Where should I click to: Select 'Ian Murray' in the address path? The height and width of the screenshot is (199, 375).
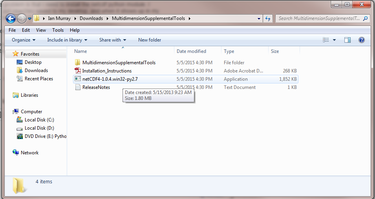tap(59, 18)
